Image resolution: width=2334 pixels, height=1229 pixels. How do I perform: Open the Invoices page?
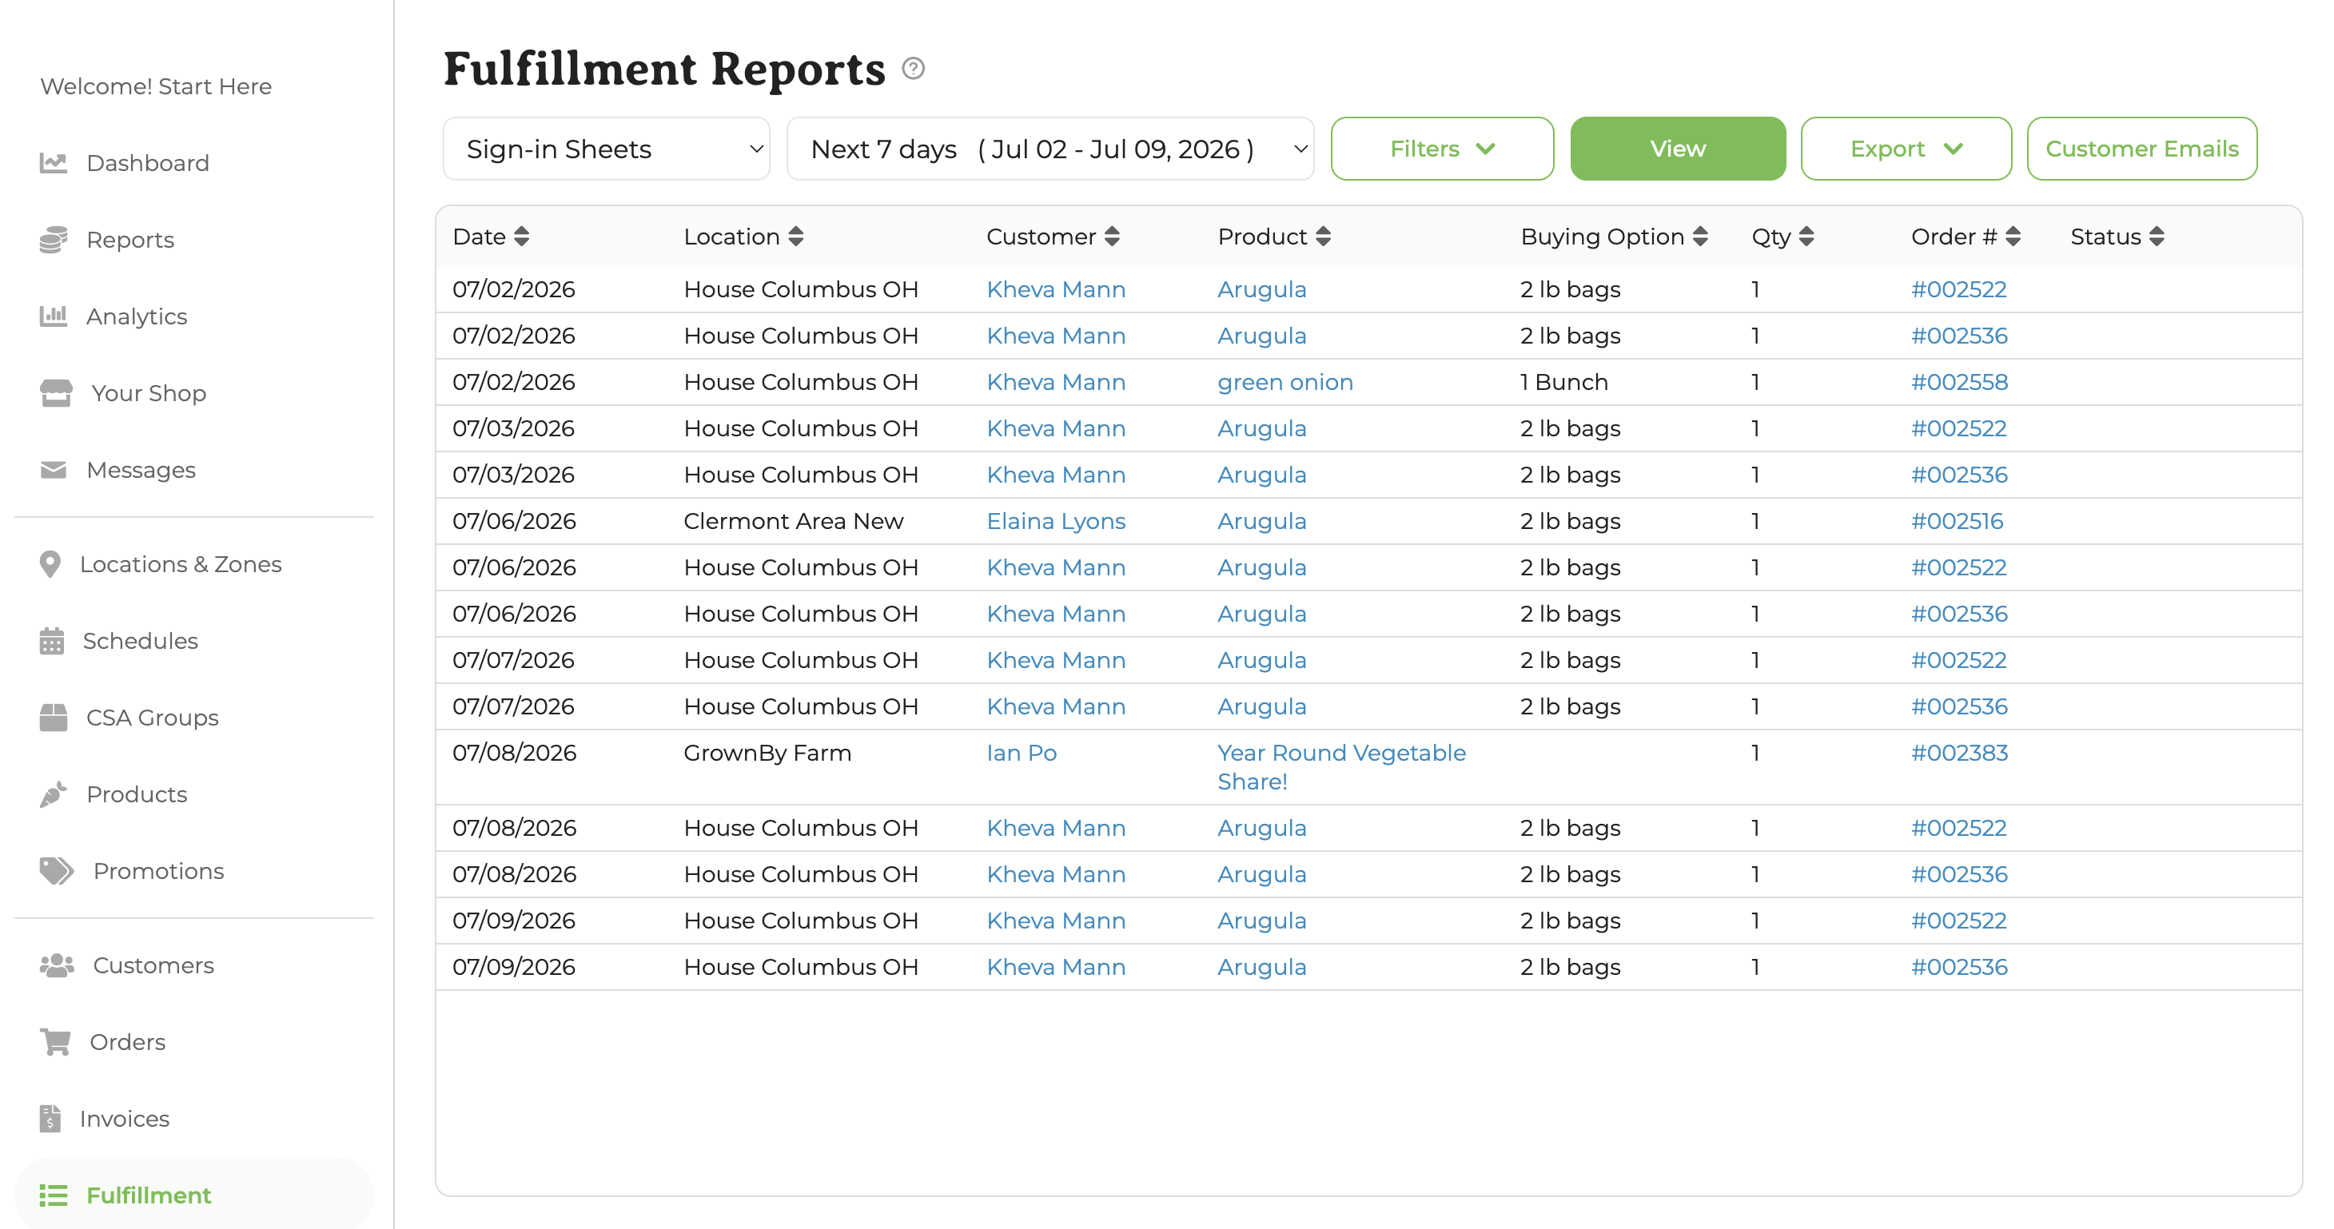124,1119
